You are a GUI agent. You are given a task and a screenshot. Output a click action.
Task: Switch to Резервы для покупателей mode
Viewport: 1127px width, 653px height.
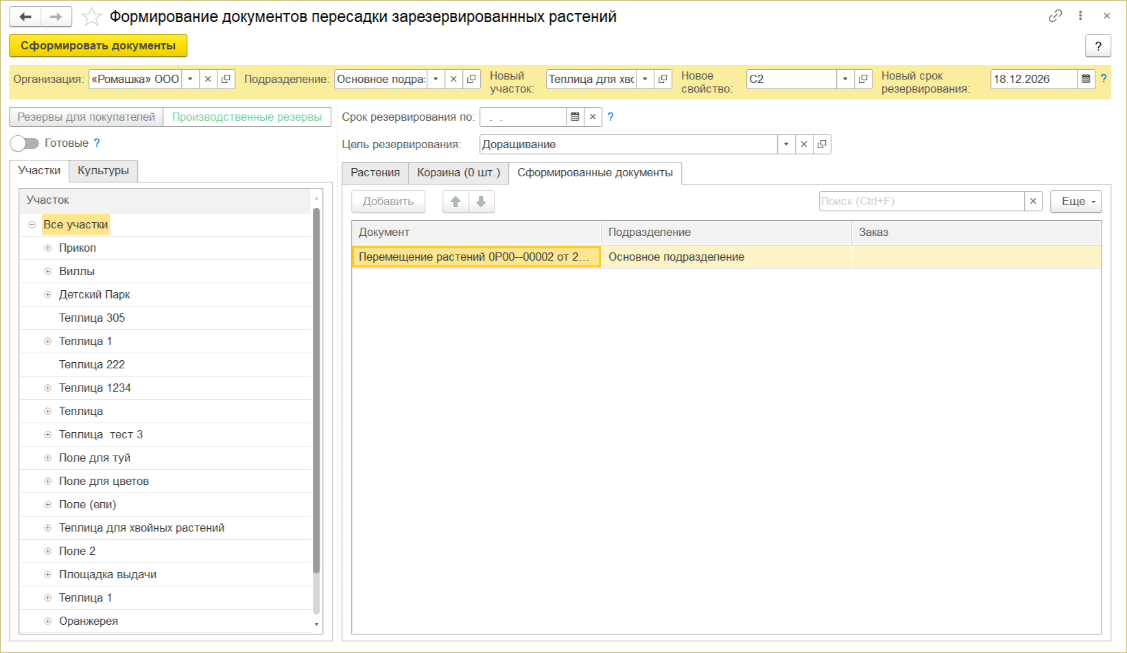(x=86, y=117)
